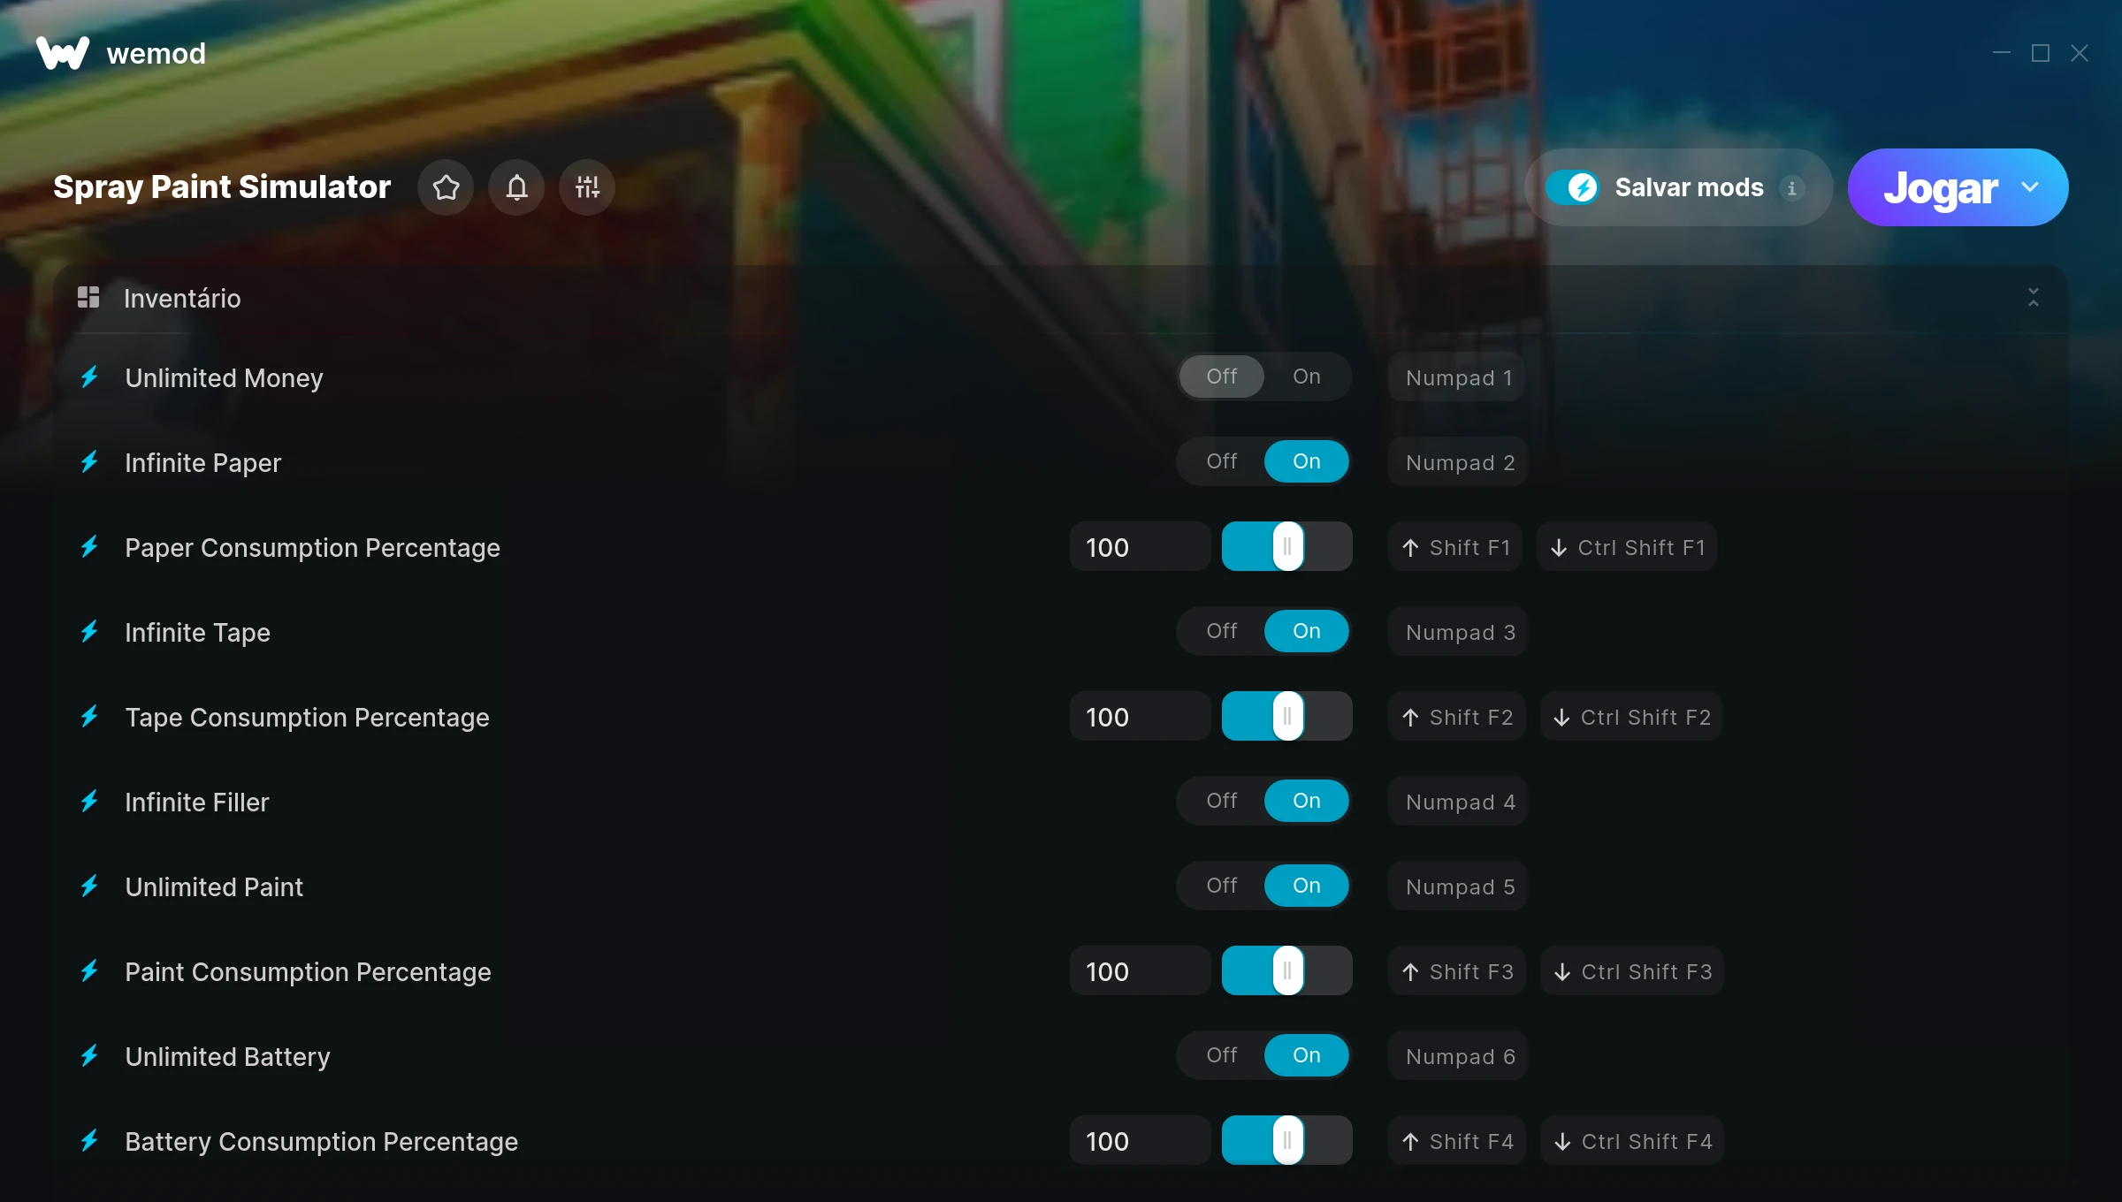Click the lightning bolt beside Unlimited Money
The width and height of the screenshot is (2122, 1202).
tap(89, 377)
